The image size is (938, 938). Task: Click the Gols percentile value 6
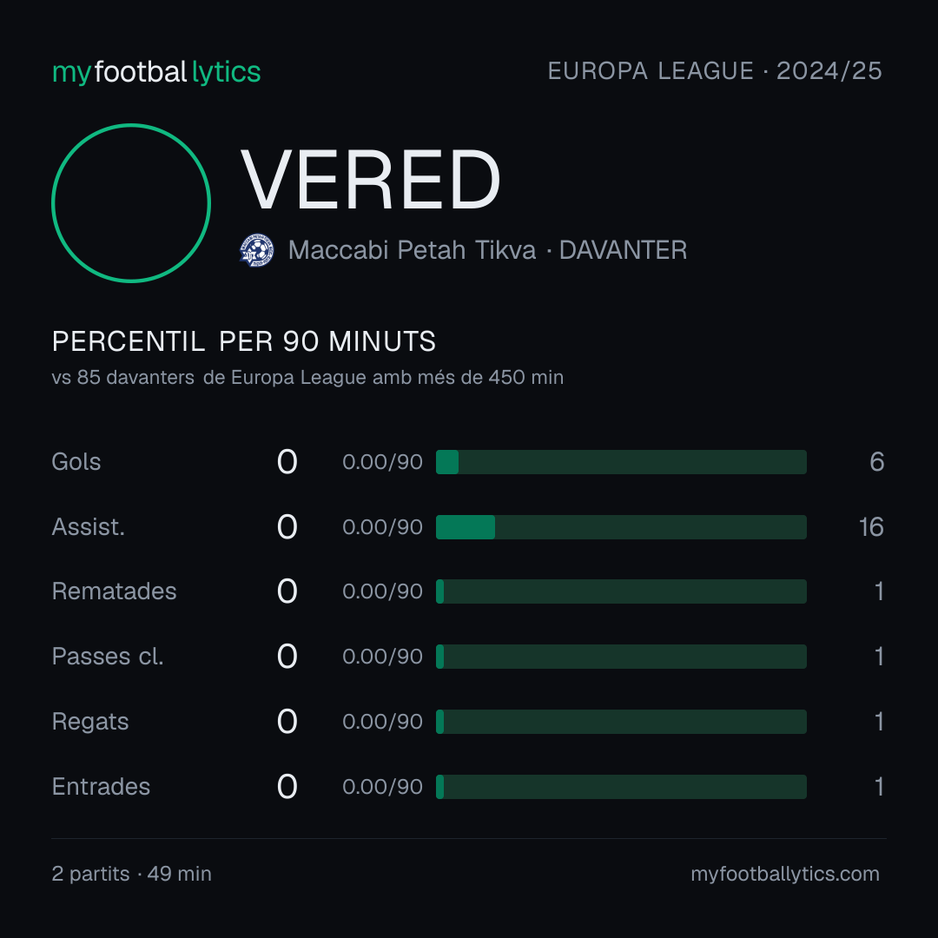pos(877,462)
